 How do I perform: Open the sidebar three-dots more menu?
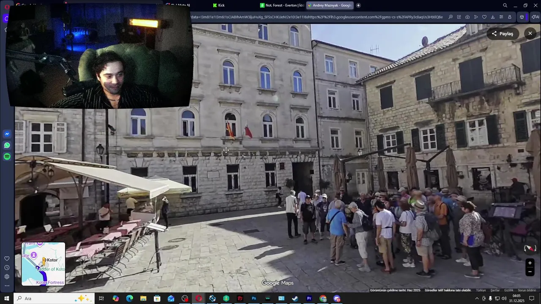click(x=7, y=286)
